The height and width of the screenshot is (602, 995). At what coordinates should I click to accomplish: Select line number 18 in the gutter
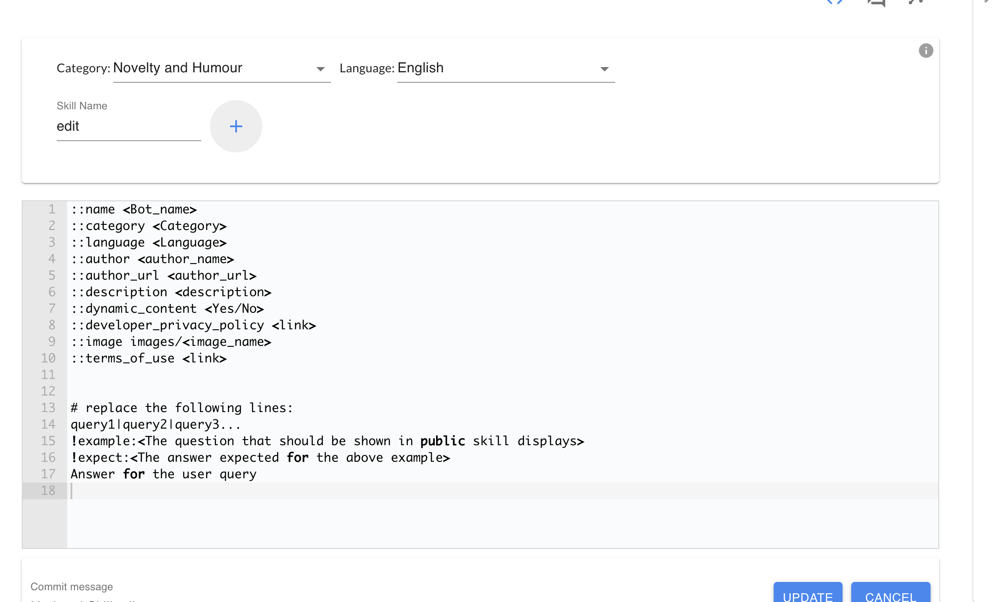[x=49, y=490]
